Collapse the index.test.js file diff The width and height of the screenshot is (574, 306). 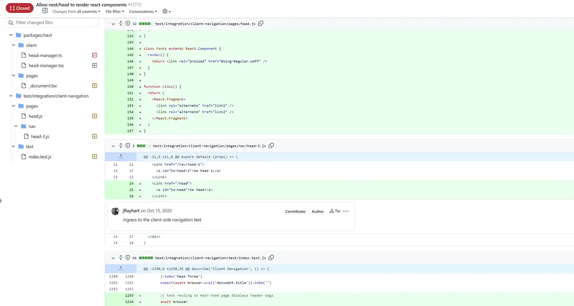click(113, 258)
